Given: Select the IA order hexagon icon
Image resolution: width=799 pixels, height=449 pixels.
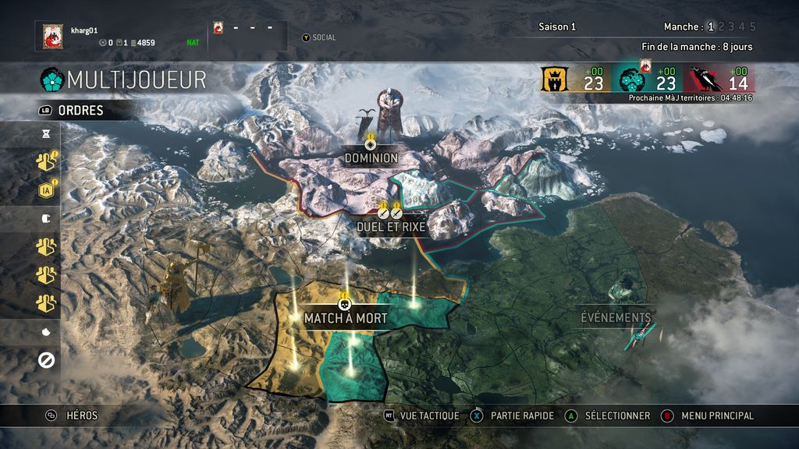Looking at the screenshot, I should [x=46, y=190].
